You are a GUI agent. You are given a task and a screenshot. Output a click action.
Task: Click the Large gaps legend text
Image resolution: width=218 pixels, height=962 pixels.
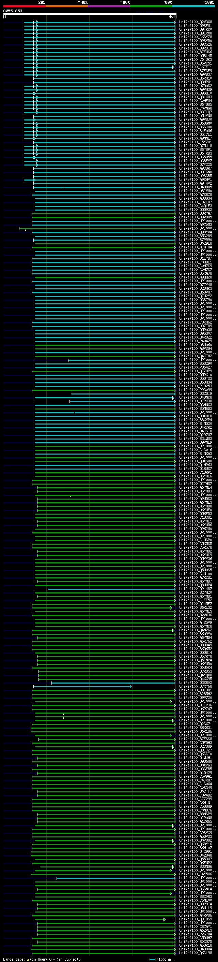(x=42, y=959)
